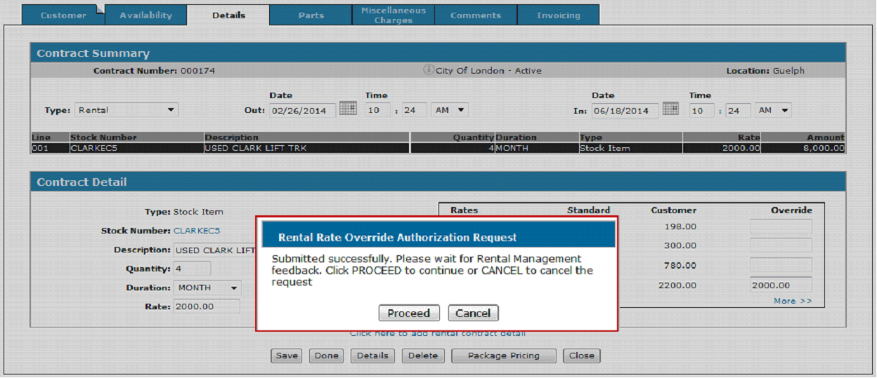Image resolution: width=877 pixels, height=378 pixels.
Task: Go to the Parts tab
Action: coord(311,15)
